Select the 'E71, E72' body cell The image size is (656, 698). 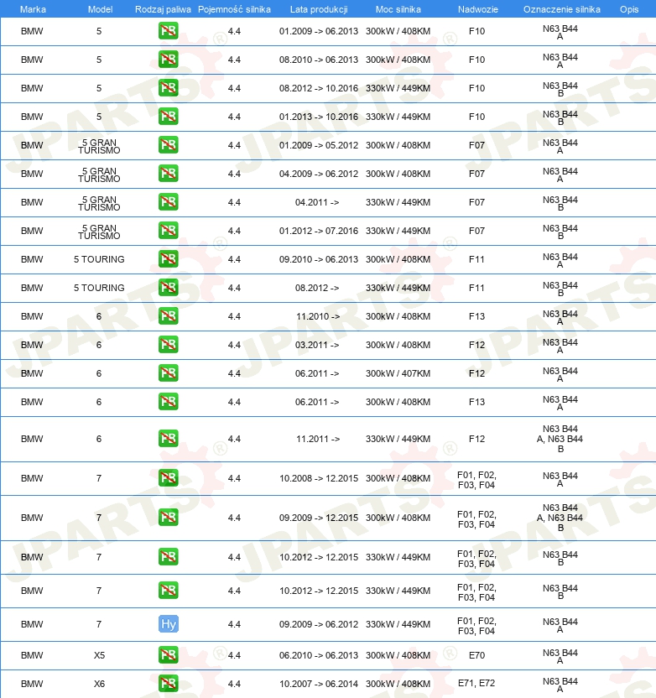pos(476,683)
